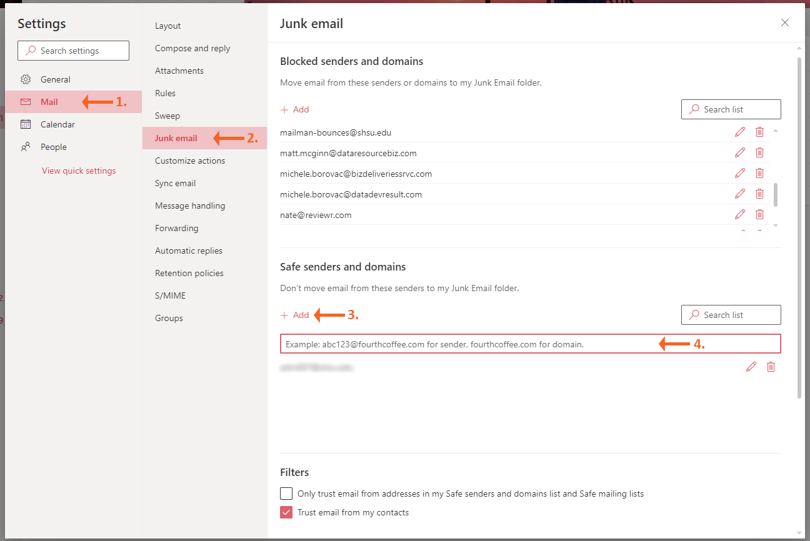The width and height of the screenshot is (810, 541).
Task: Open the Junk email settings section
Action: click(x=176, y=138)
